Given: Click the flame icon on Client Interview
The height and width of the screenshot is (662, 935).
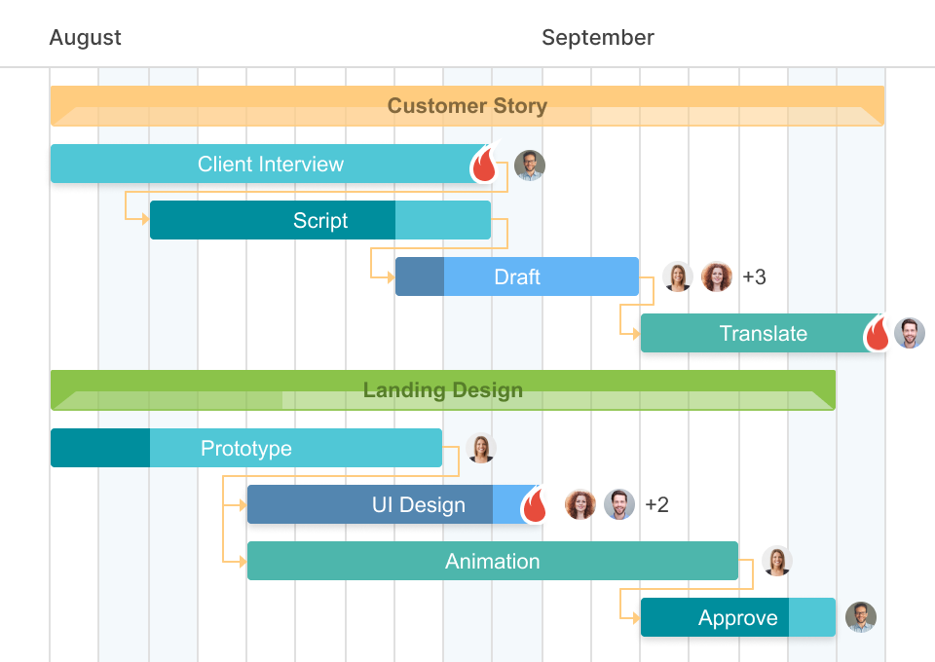Looking at the screenshot, I should 485,162.
